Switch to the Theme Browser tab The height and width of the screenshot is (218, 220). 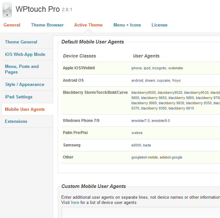[x=47, y=25]
